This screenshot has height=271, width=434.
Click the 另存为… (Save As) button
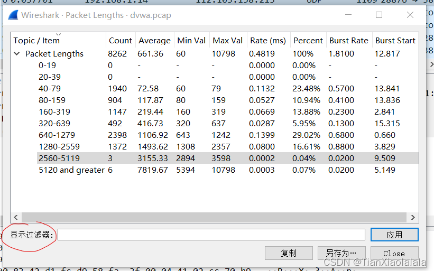(341, 253)
